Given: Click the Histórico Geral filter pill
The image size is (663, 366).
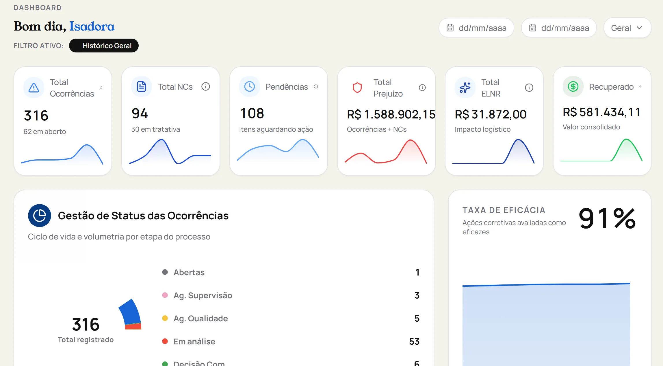Looking at the screenshot, I should click(104, 46).
